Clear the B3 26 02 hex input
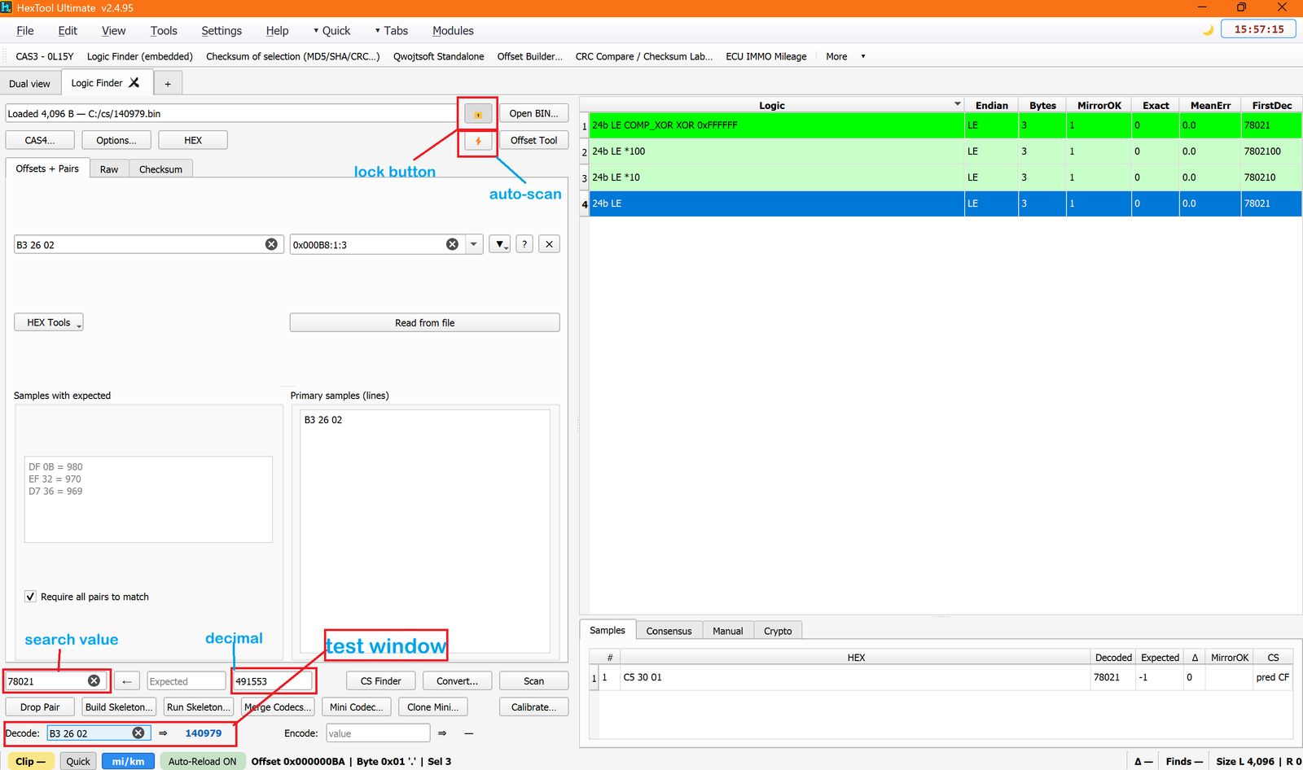Viewport: 1303px width, 770px height. click(271, 244)
